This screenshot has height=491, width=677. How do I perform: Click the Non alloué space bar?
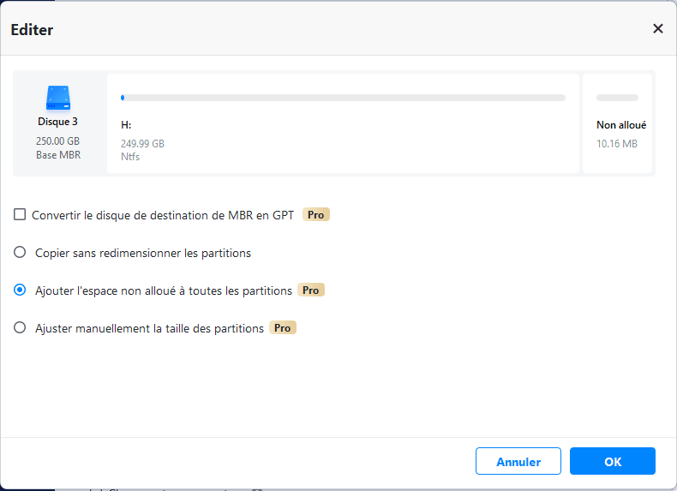tap(617, 98)
